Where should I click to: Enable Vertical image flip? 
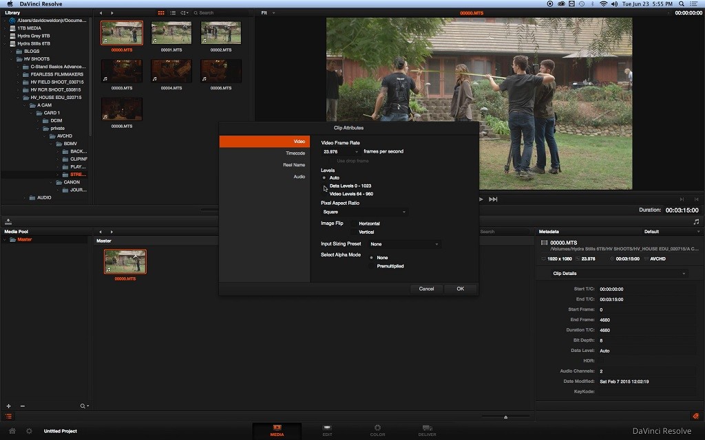pos(354,232)
